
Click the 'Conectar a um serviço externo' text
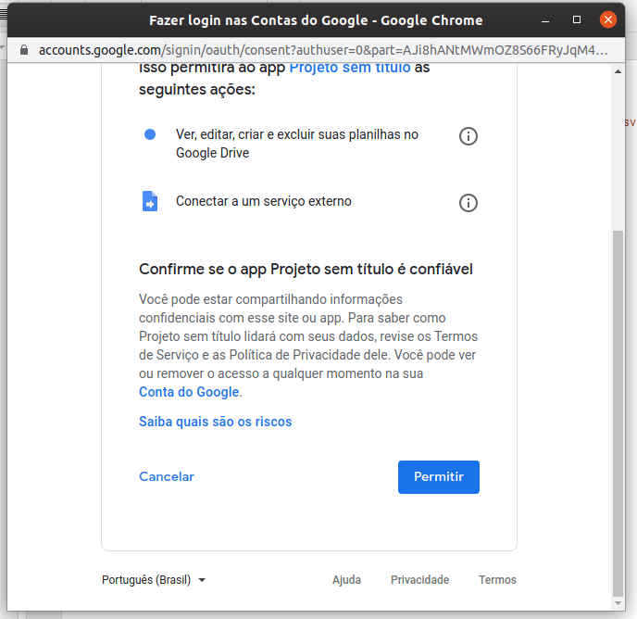[x=263, y=201]
